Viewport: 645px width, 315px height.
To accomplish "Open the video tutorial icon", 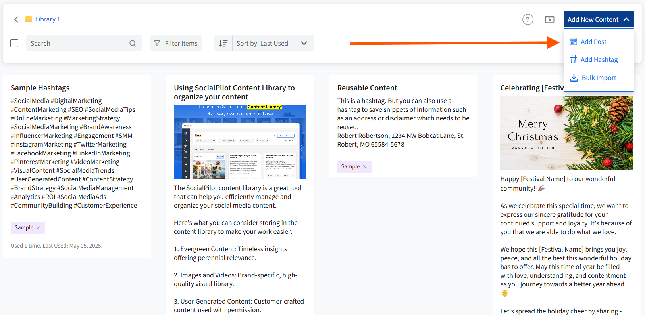I will pyautogui.click(x=550, y=19).
